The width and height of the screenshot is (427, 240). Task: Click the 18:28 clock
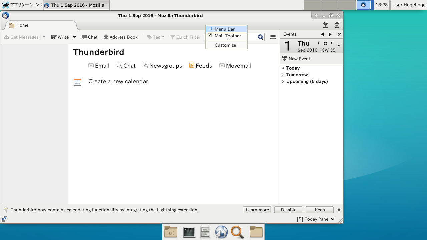click(382, 5)
